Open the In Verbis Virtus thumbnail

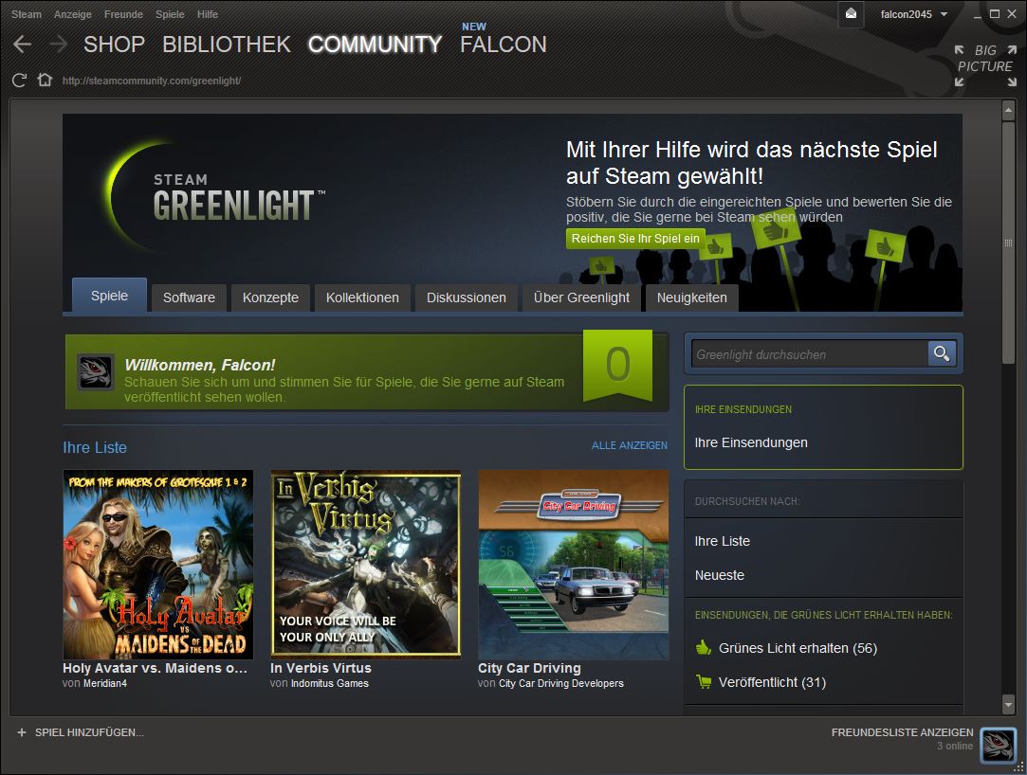coord(365,565)
